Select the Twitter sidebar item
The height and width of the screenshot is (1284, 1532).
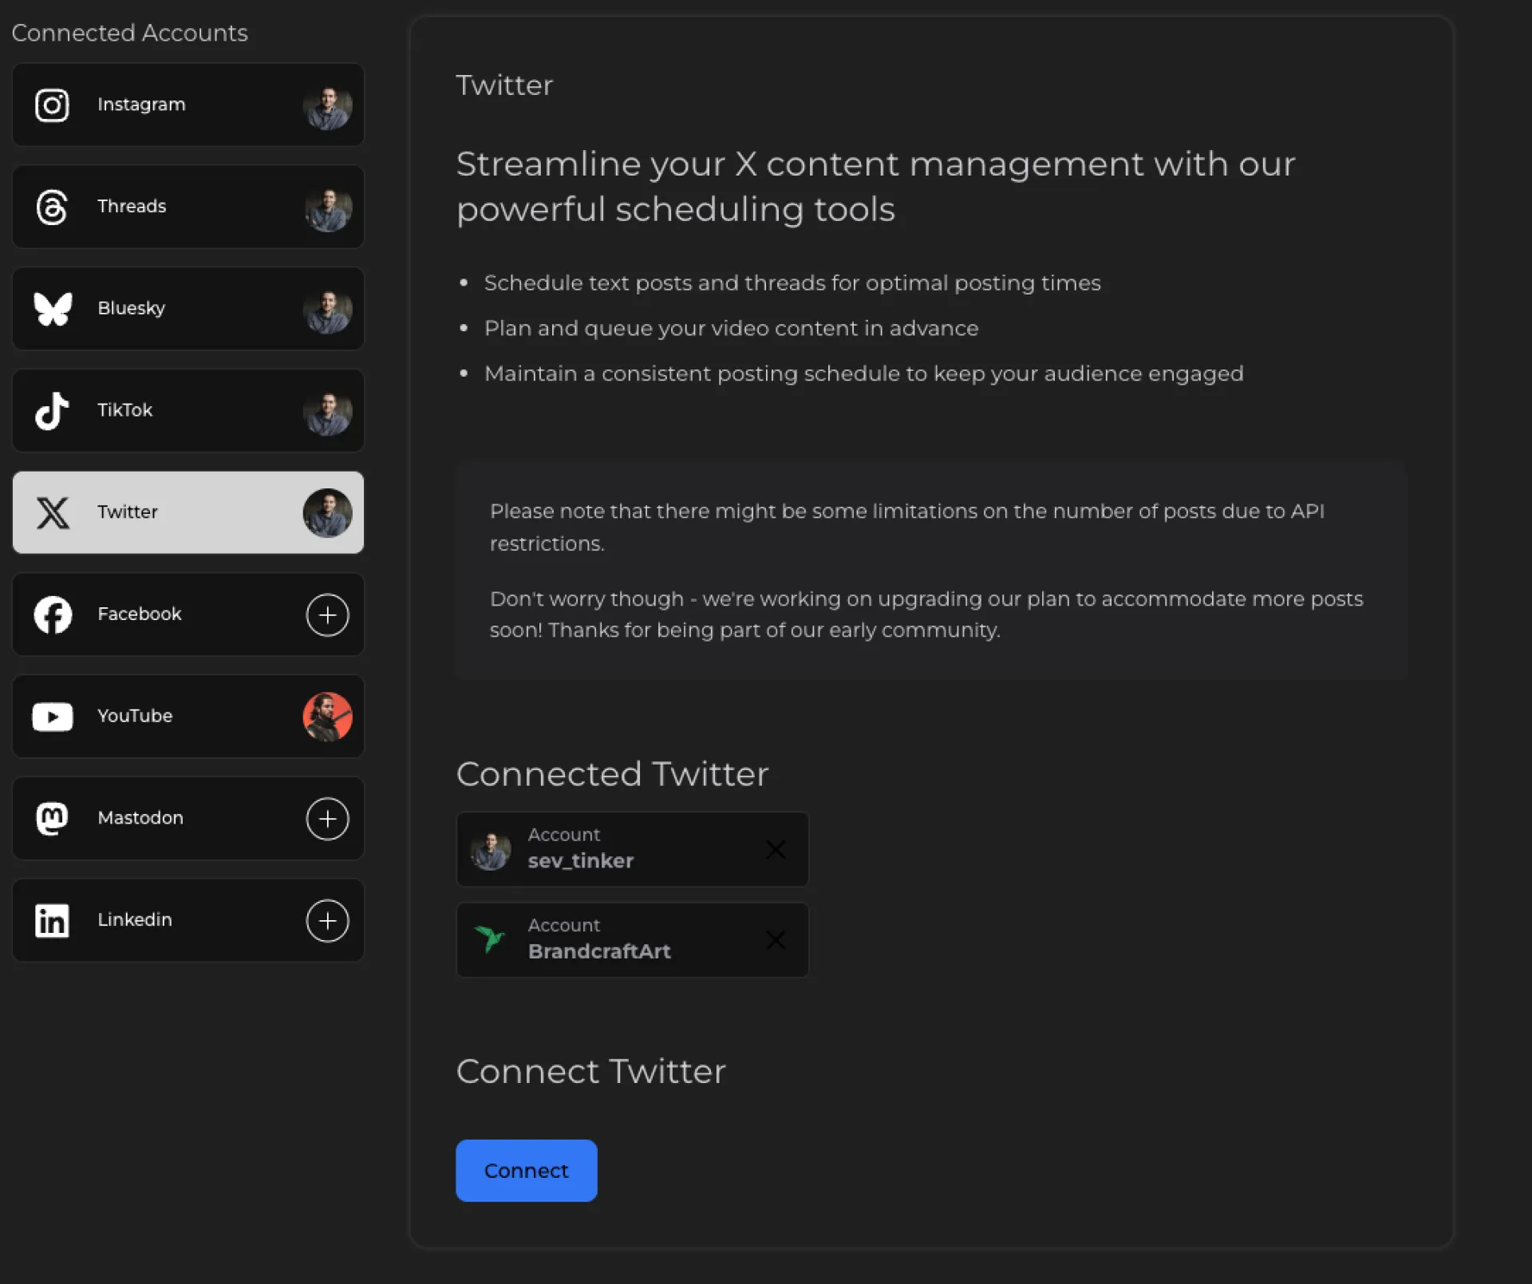coord(188,512)
